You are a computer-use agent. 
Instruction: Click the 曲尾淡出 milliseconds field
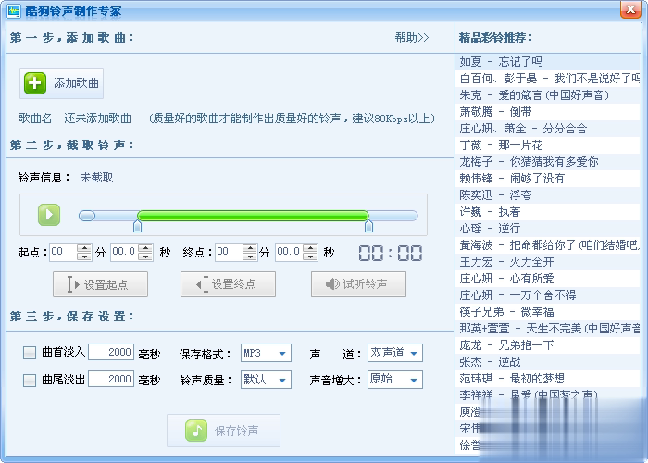111,379
